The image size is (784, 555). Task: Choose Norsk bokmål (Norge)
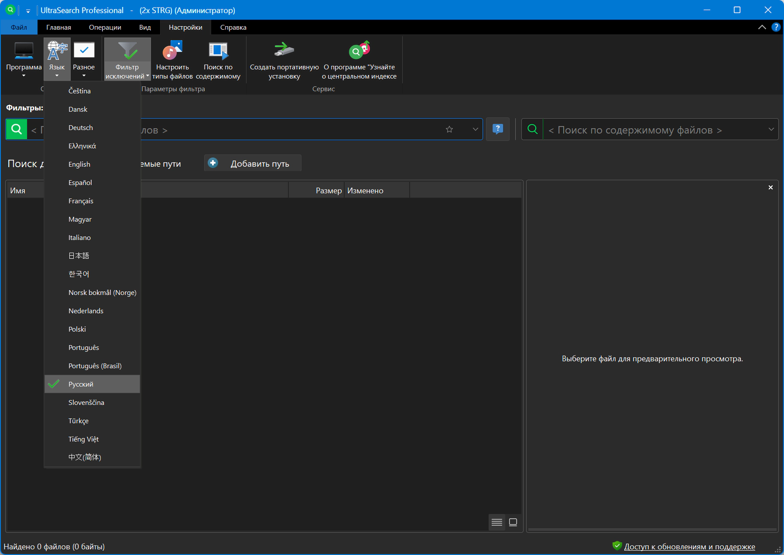[x=92, y=292]
